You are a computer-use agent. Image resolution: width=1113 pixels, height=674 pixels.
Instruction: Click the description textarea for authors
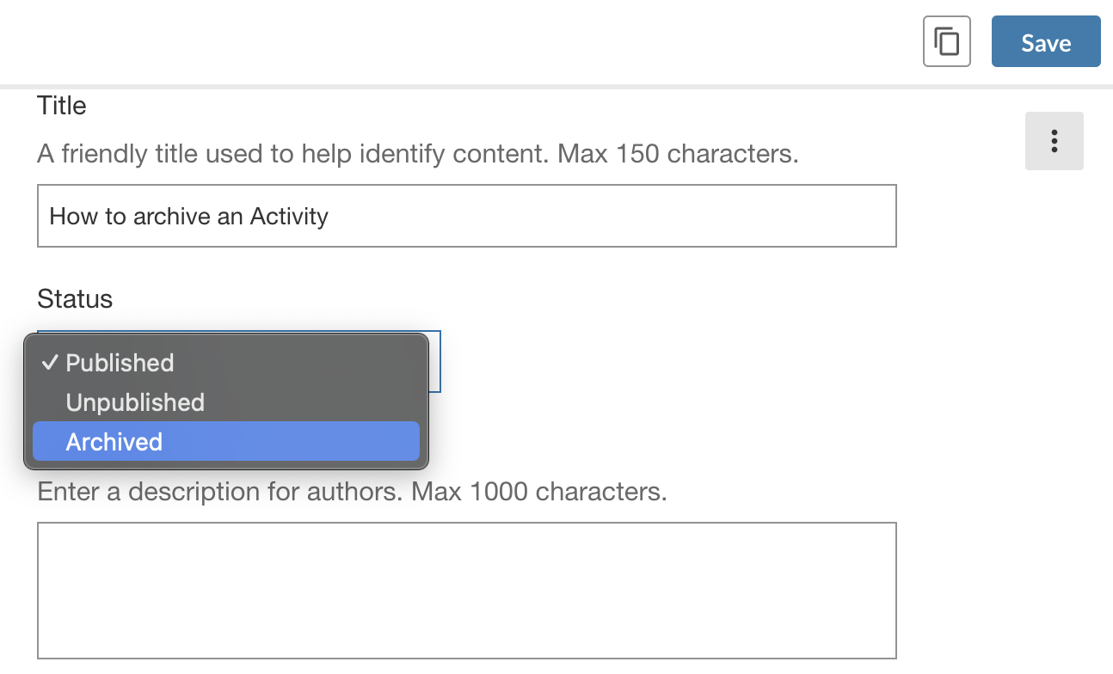tap(464, 590)
